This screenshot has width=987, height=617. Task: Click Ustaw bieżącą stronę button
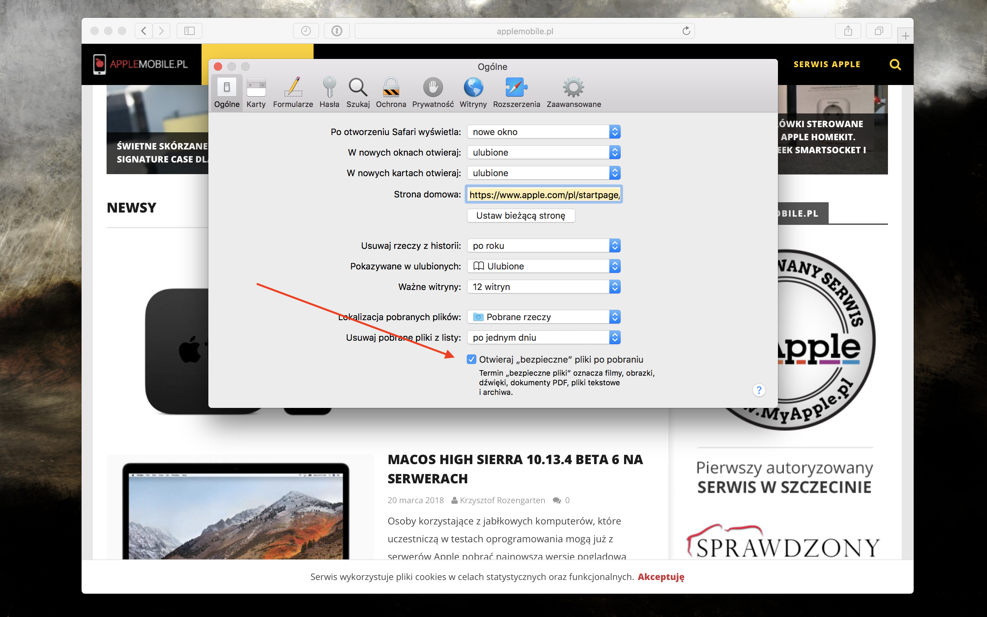tap(521, 216)
